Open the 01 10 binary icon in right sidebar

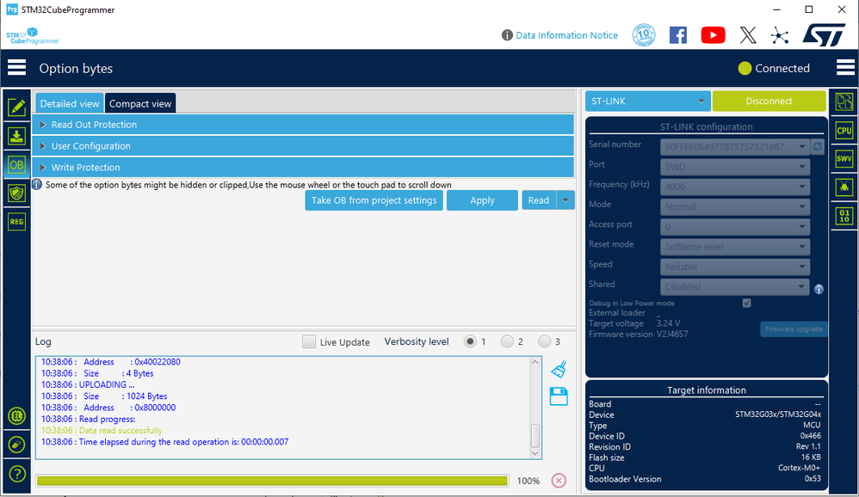tap(844, 216)
